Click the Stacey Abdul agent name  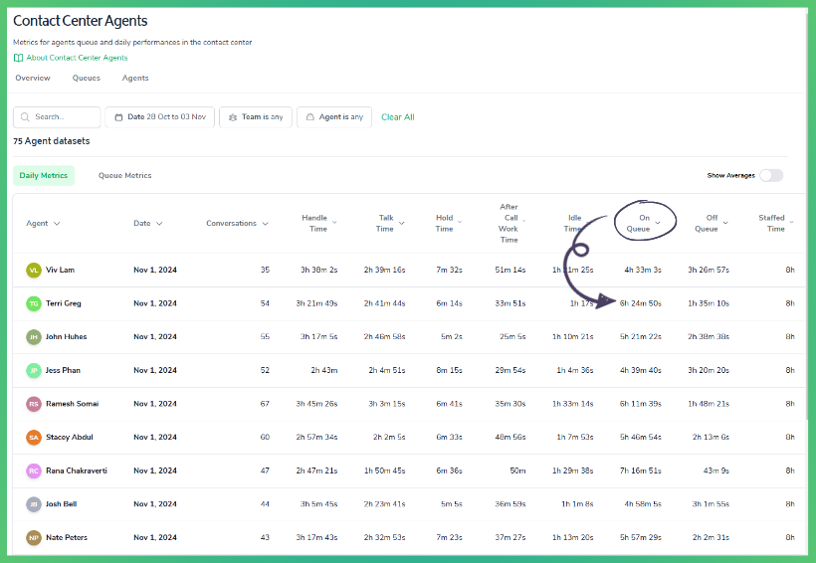[x=70, y=437]
